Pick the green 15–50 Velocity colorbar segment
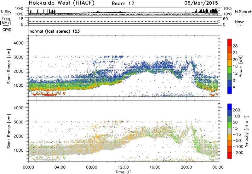This screenshot has height=174, width=252. pyautogui.click(x=230, y=125)
